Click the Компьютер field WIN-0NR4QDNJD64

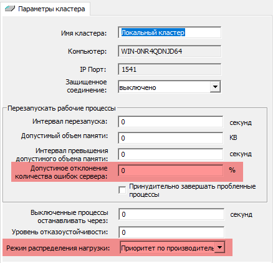170,51
